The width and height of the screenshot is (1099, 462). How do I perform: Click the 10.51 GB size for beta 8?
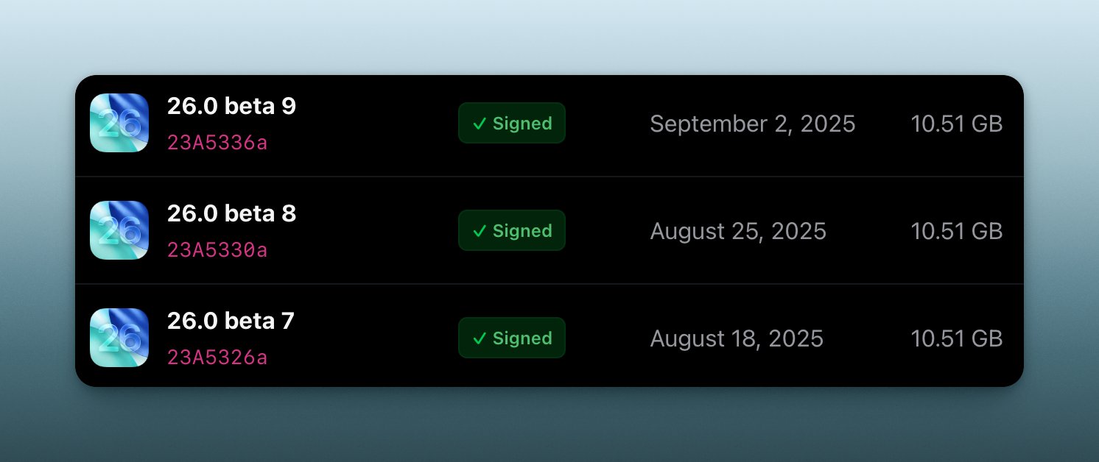coord(956,231)
